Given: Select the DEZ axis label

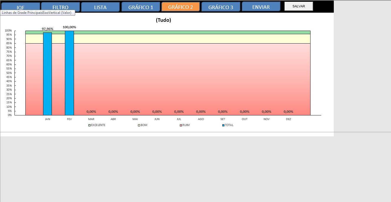Looking at the screenshot, I should tap(288, 119).
